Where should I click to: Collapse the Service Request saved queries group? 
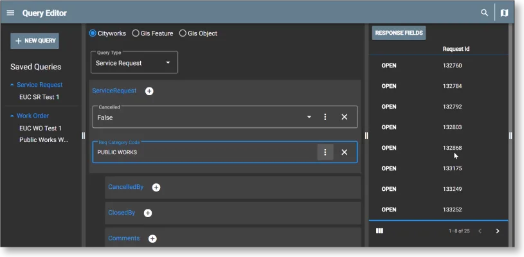[x=12, y=85]
